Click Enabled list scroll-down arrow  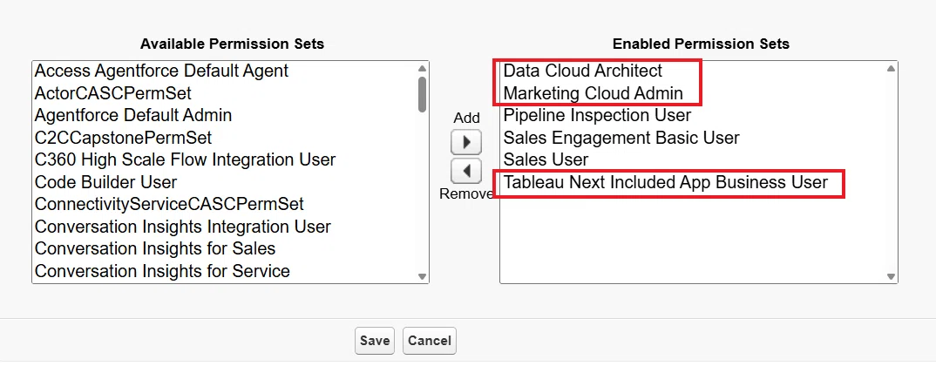coord(891,276)
